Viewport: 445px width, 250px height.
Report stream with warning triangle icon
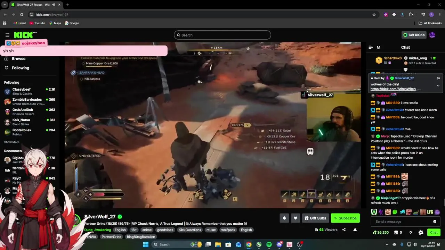(355, 230)
